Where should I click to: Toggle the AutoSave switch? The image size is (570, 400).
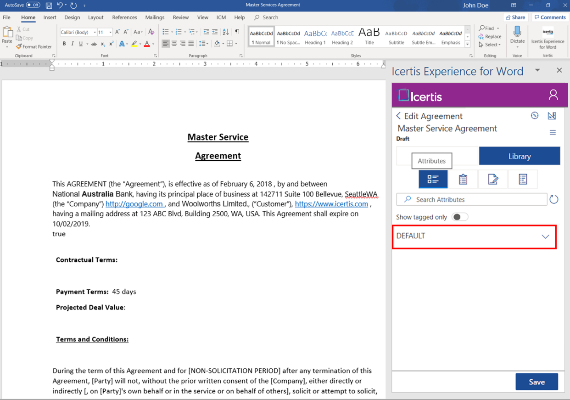pyautogui.click(x=33, y=5)
